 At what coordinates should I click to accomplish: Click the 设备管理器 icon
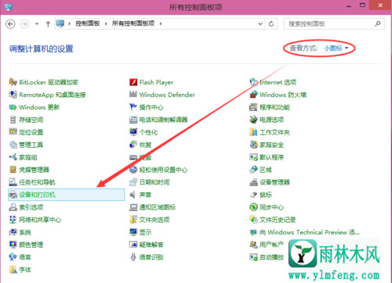(253, 182)
